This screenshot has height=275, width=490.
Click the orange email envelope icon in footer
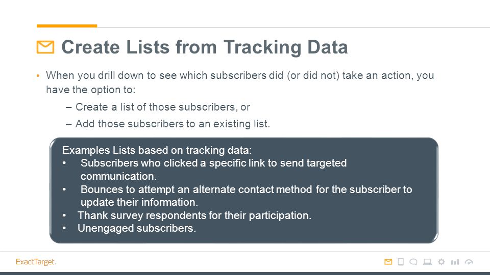pyautogui.click(x=388, y=262)
